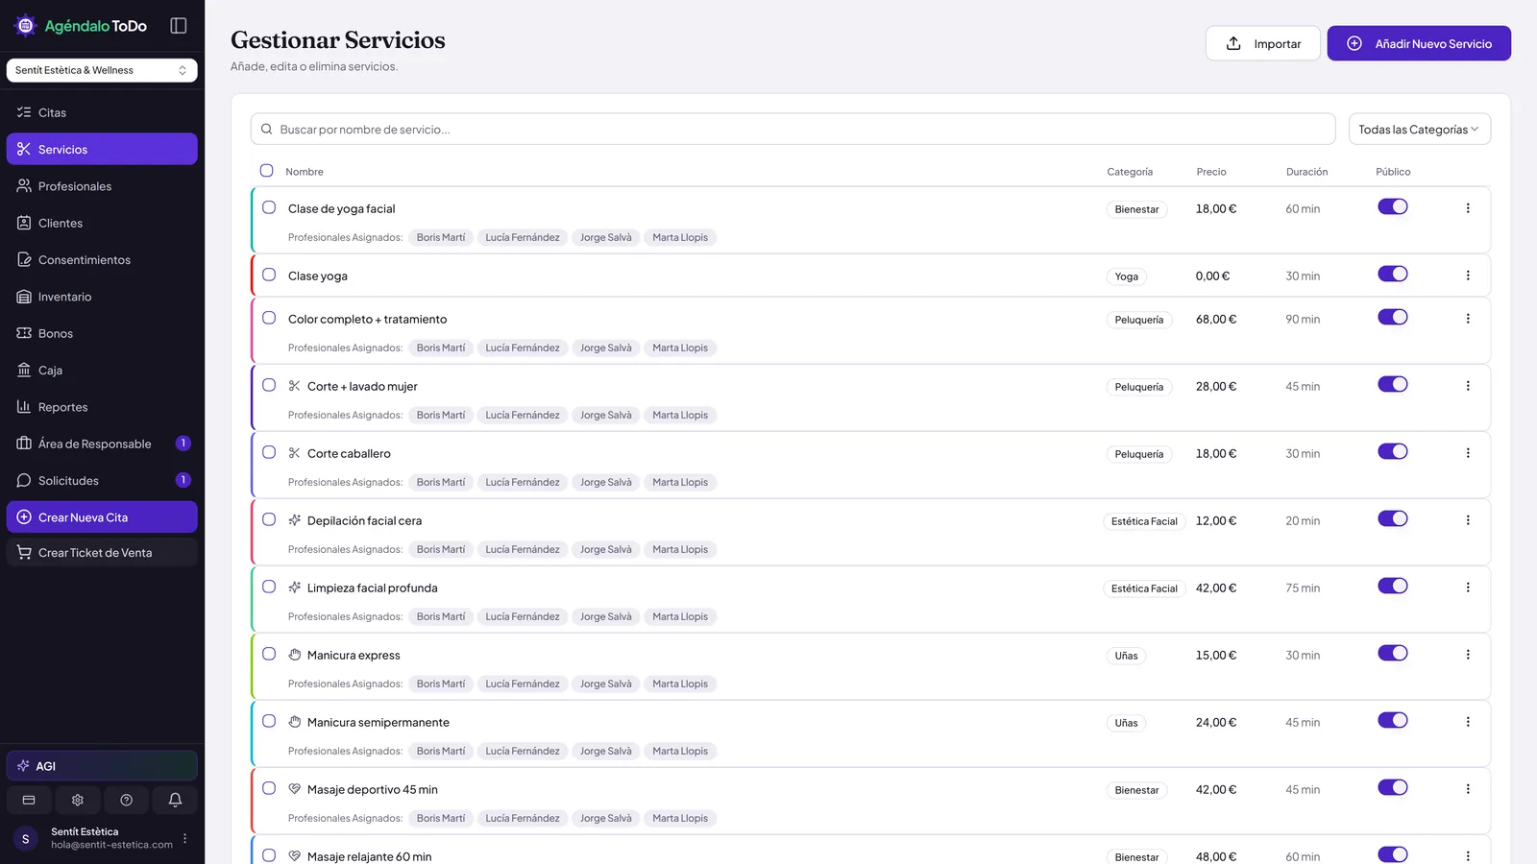Focus the service name search field
The width and height of the screenshot is (1537, 864).
[793, 130]
